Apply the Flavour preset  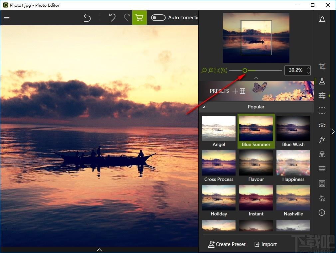coord(256,166)
